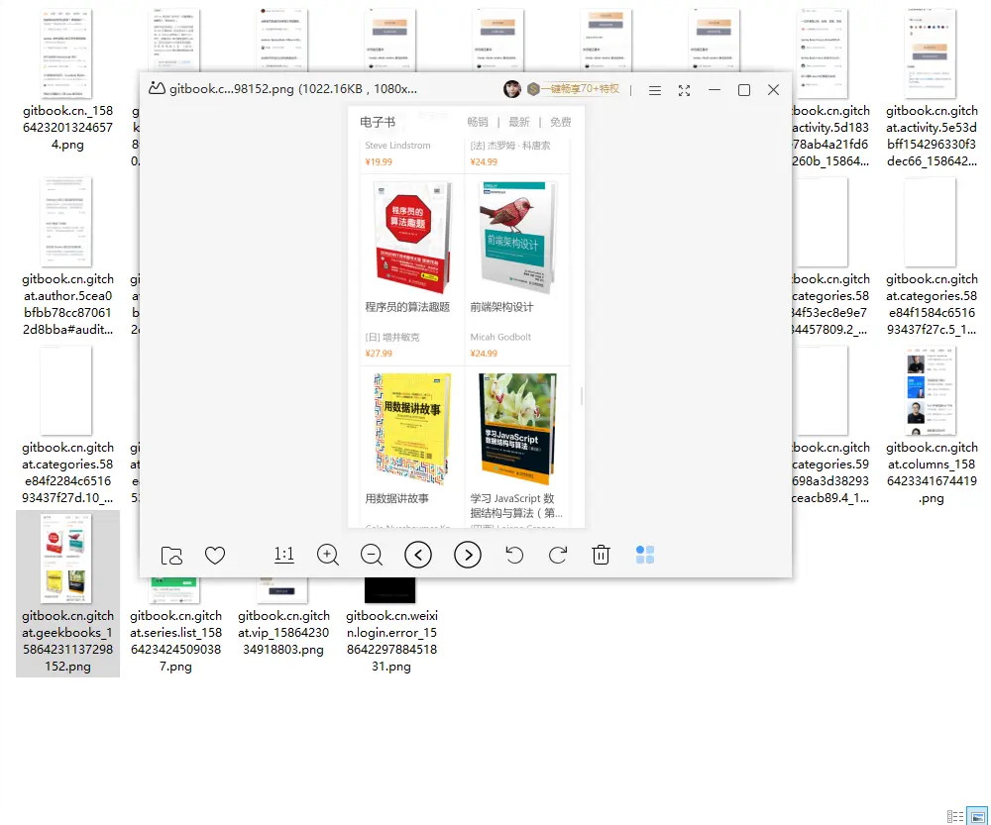Enter fullscreen mode in image viewer
The image size is (991, 825).
pyautogui.click(x=684, y=90)
